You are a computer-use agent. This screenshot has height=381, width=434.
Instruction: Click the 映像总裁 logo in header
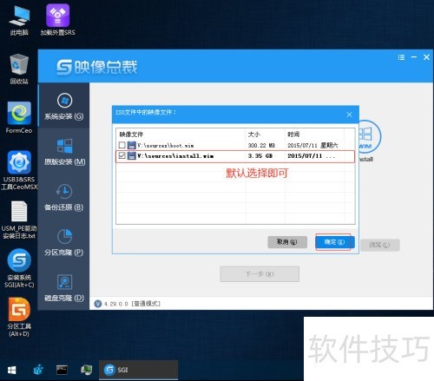pos(97,67)
